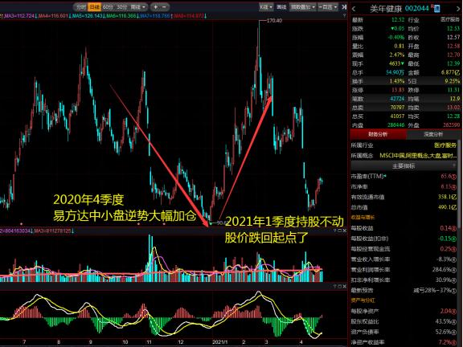
Task: Close the volume indicator panel
Action: (344, 231)
